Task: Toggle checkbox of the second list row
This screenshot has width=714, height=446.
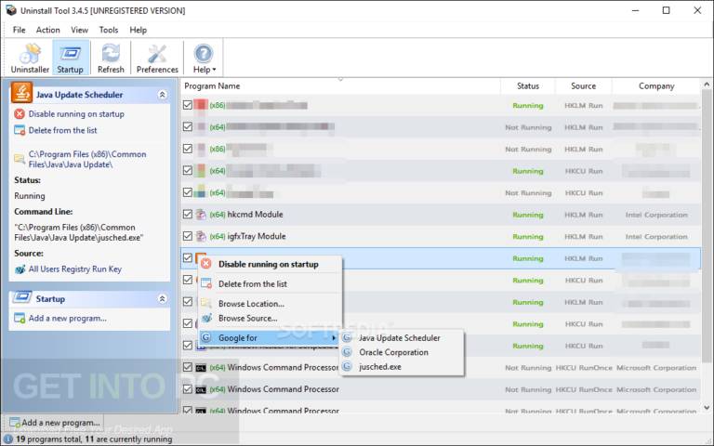Action: pyautogui.click(x=188, y=127)
